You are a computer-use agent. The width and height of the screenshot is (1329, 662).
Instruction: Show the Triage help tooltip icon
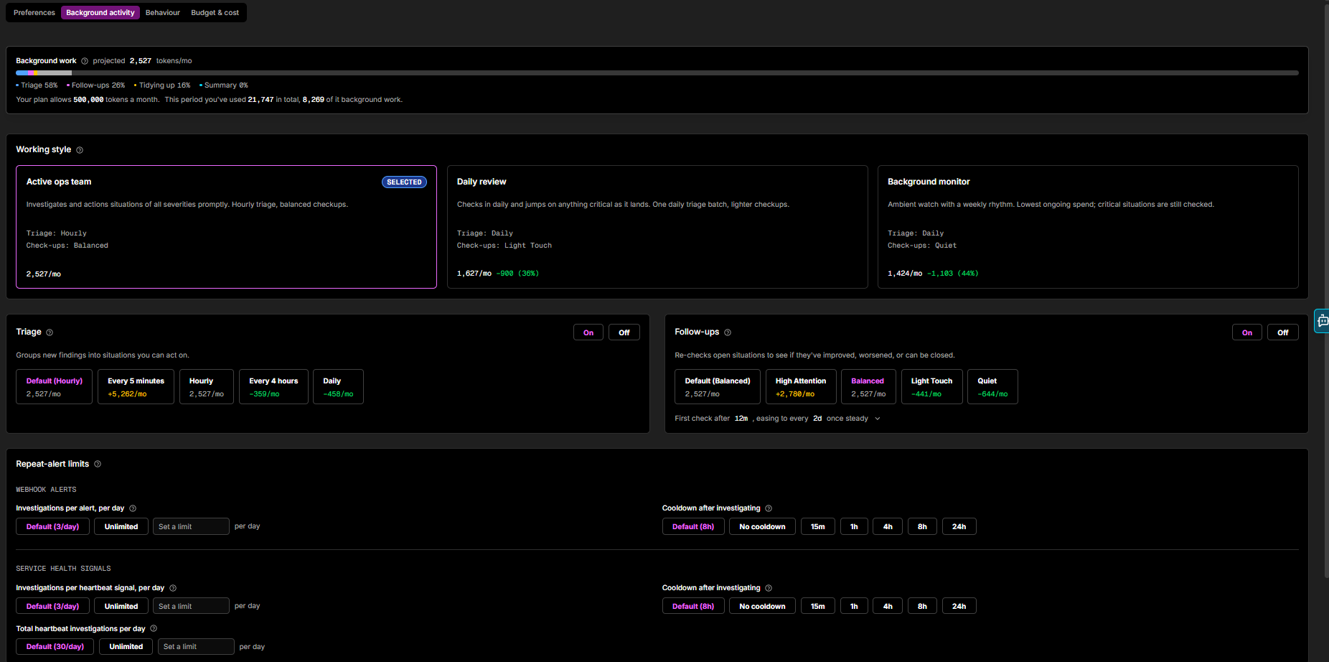coord(50,332)
